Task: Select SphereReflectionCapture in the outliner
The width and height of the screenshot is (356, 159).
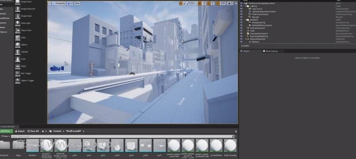Action: coord(262,25)
